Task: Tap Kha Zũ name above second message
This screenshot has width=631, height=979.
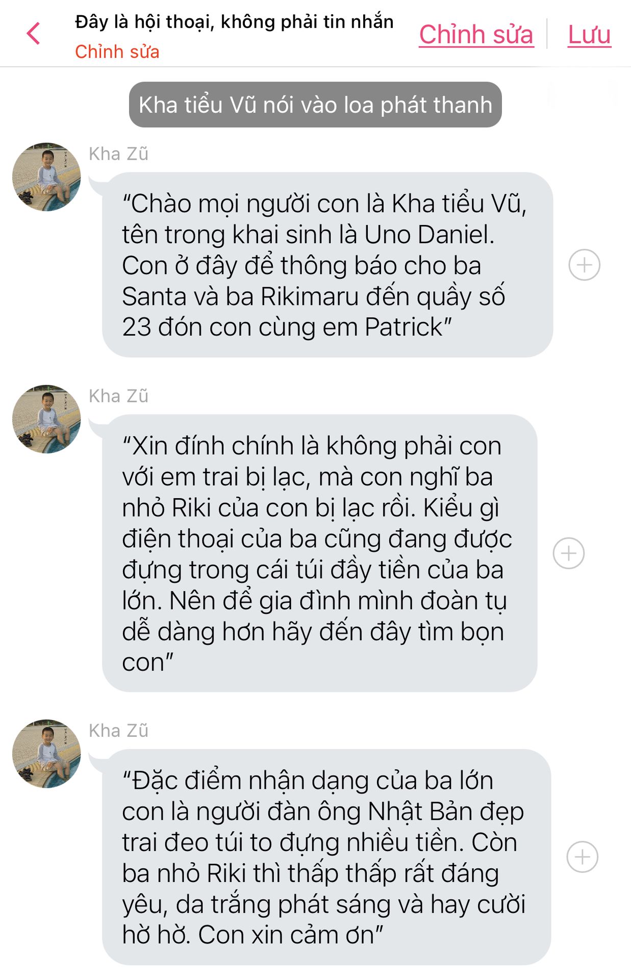Action: point(118,396)
